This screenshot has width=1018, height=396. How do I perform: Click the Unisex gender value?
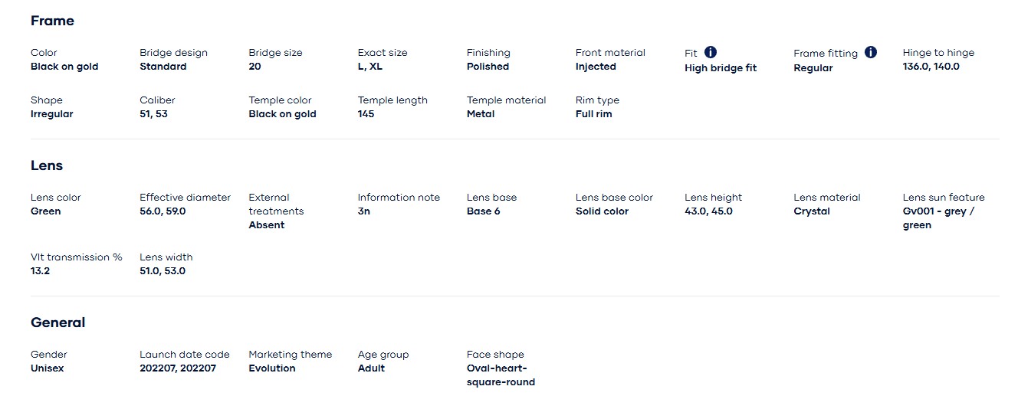coord(48,368)
